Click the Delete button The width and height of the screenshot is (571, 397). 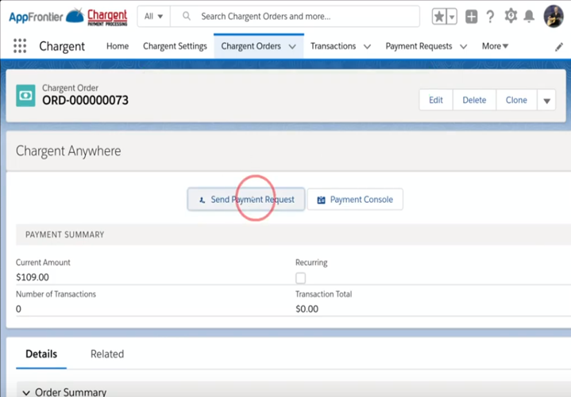474,100
